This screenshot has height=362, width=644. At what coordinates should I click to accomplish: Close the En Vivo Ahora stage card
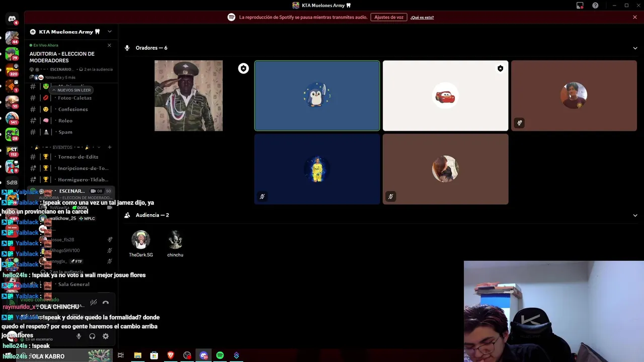tap(109, 45)
